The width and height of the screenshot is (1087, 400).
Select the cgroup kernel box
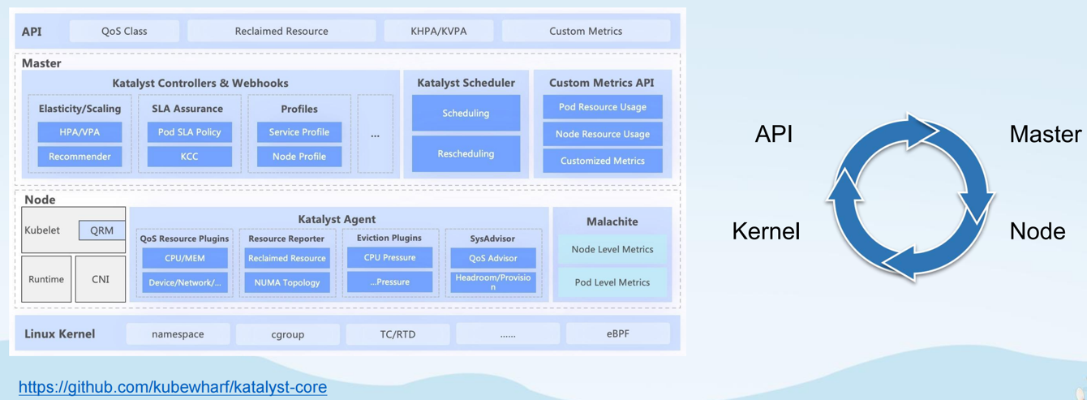288,334
